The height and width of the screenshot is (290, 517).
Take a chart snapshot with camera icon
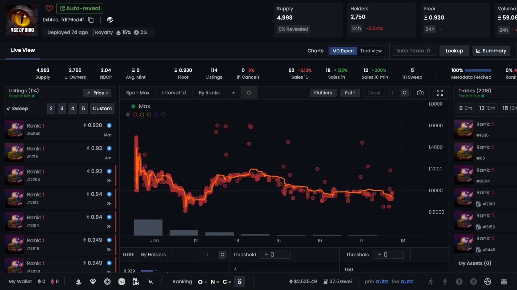(420, 93)
